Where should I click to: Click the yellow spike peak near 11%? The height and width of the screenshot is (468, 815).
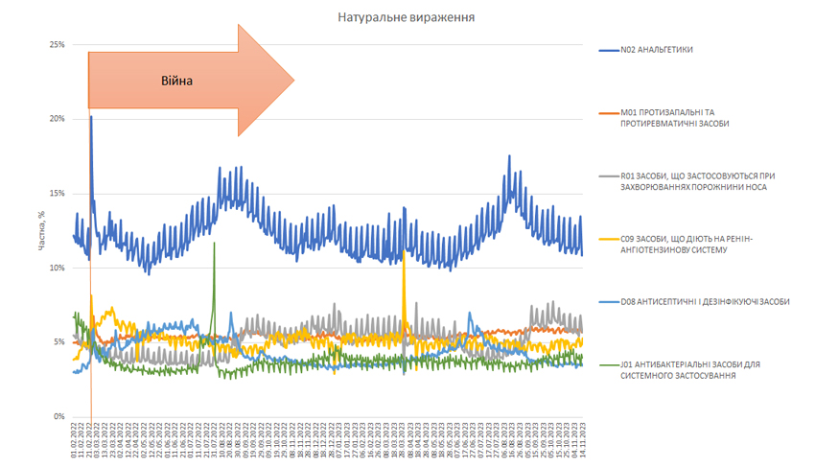point(404,255)
